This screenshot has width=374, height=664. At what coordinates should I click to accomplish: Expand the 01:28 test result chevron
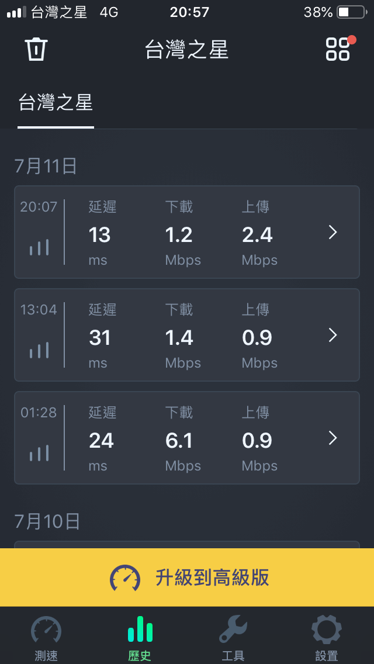click(333, 438)
